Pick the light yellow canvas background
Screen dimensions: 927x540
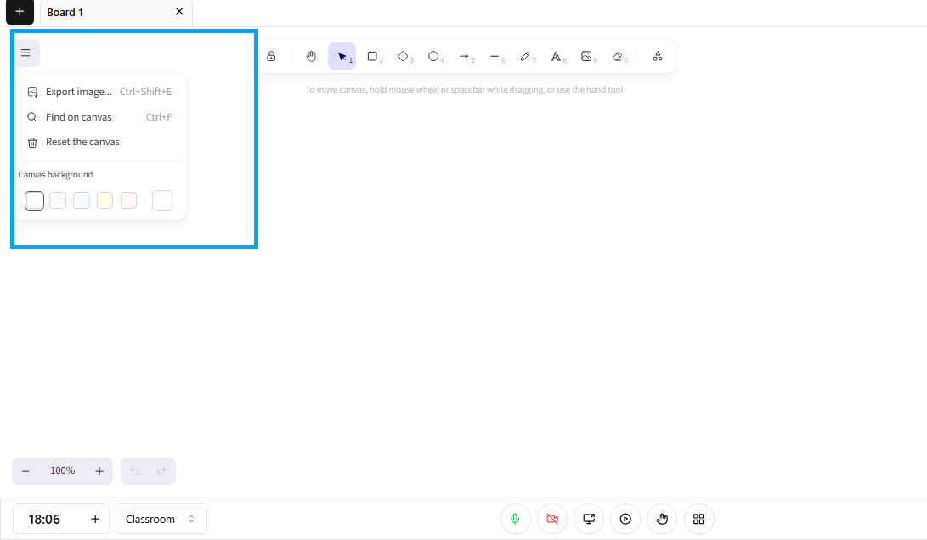coord(105,200)
